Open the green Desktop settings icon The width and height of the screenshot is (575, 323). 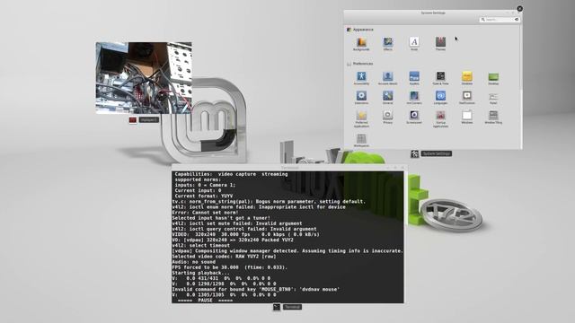pyautogui.click(x=493, y=78)
